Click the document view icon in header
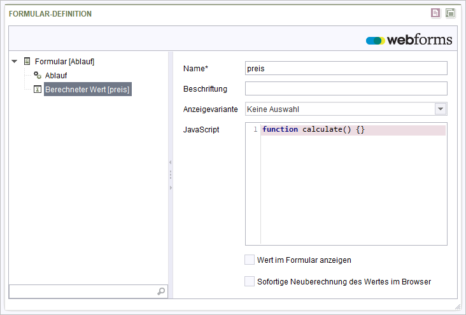The width and height of the screenshot is (466, 315). (x=435, y=13)
